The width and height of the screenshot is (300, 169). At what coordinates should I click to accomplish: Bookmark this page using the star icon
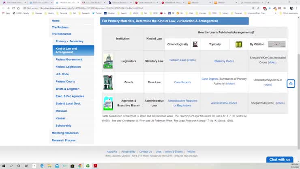click(x=258, y=8)
